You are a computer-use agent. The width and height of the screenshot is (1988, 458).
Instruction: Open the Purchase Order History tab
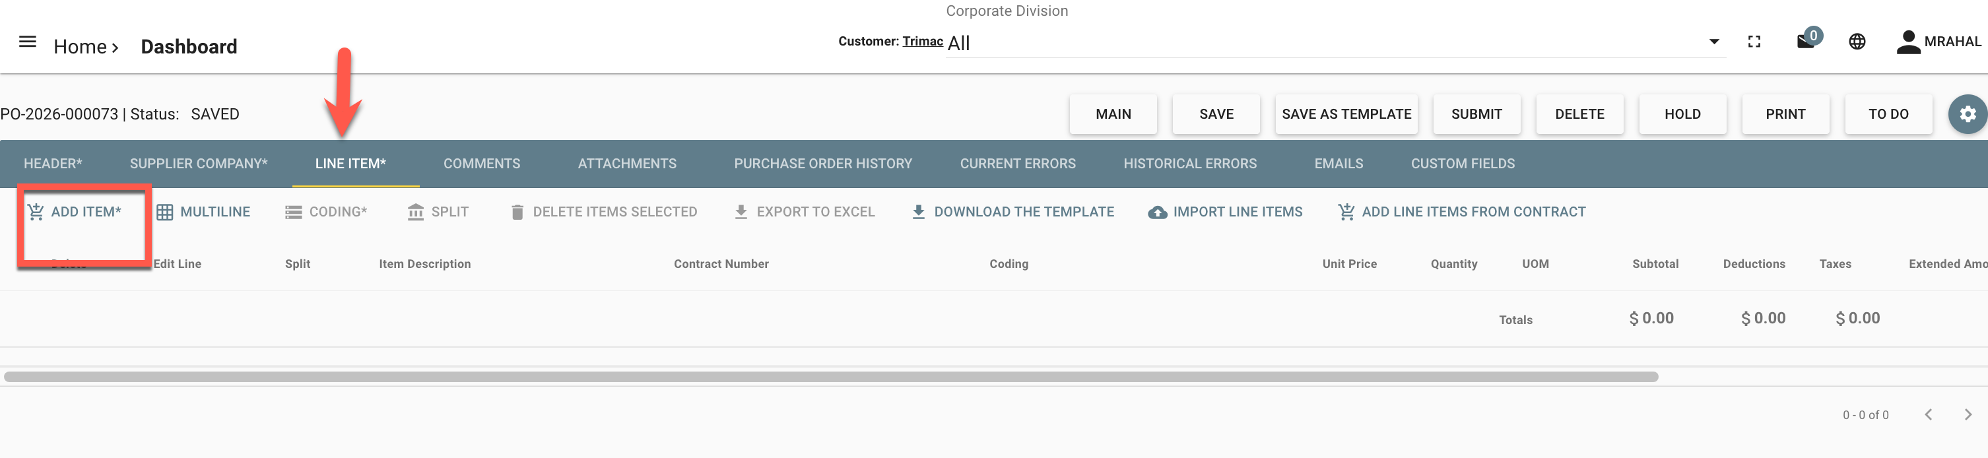pos(822,164)
